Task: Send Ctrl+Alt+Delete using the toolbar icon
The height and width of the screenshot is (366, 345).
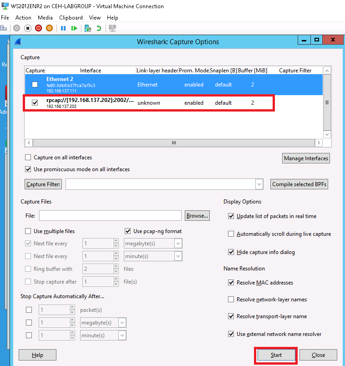Action: coord(4,28)
